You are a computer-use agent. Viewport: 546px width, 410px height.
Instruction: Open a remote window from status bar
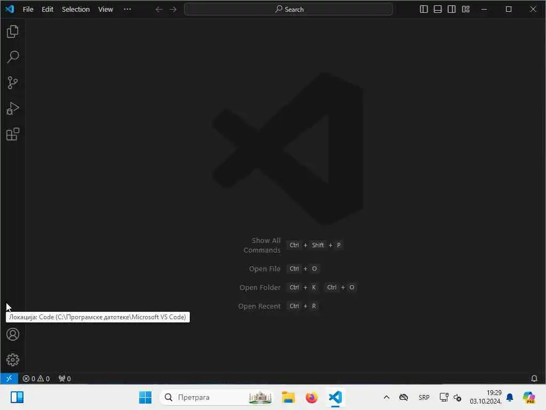pyautogui.click(x=9, y=379)
